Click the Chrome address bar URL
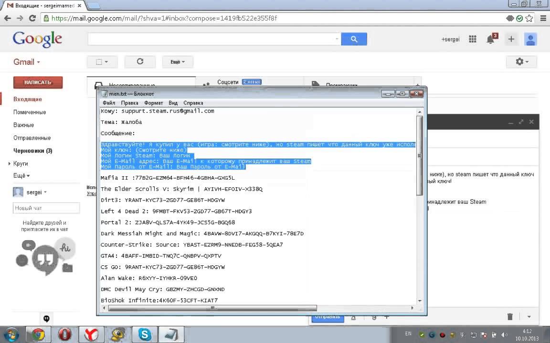The width and height of the screenshot is (550, 343). (164, 18)
